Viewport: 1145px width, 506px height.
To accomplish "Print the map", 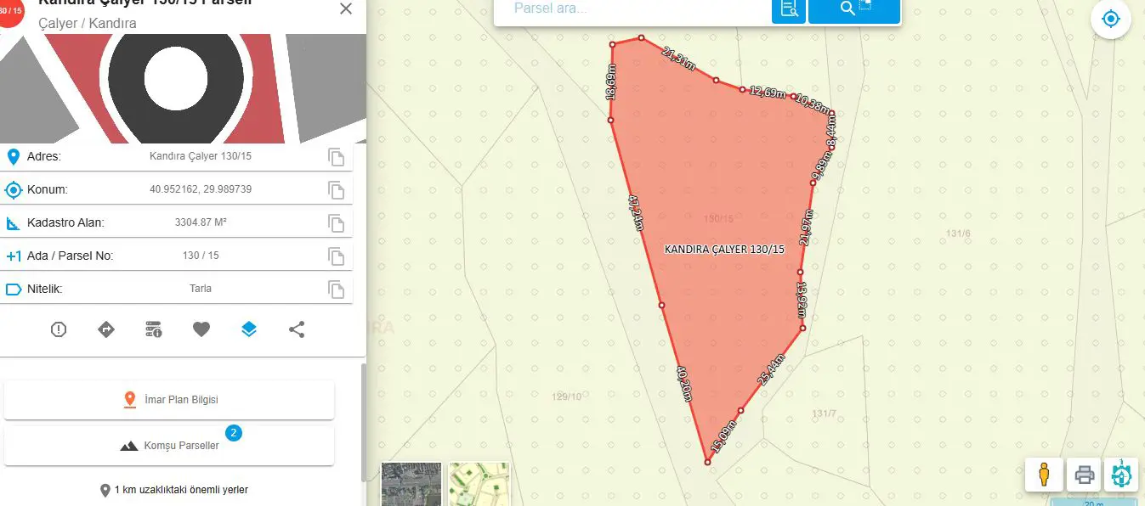I will tap(1084, 475).
